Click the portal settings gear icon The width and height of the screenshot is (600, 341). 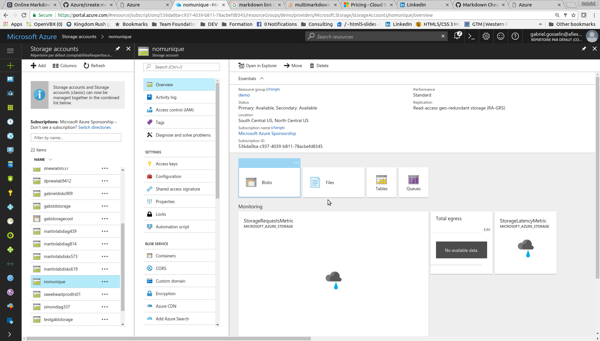(486, 36)
